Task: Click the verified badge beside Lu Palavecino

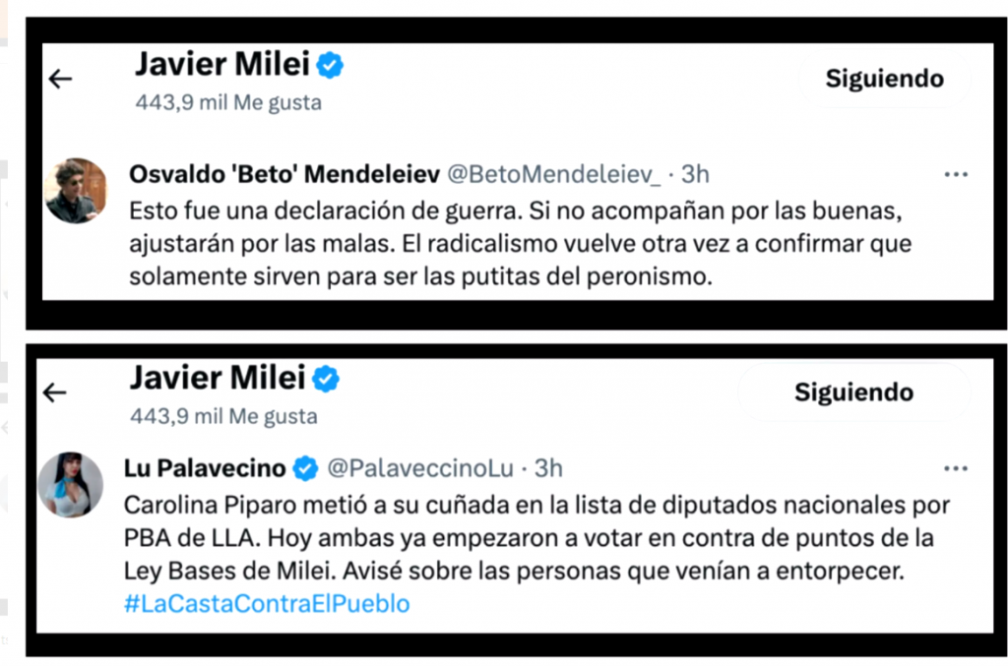Action: click(x=306, y=469)
